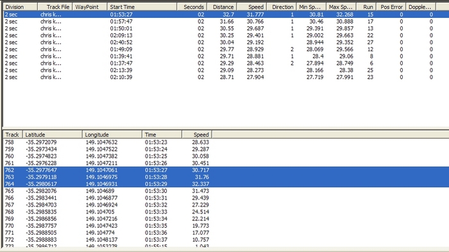Select highlighted track point 762
The height and width of the screenshot is (252, 449).
(226, 170)
